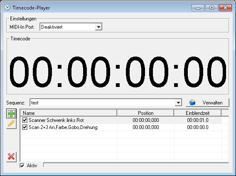The height and width of the screenshot is (176, 236).
Task: Click the Timecode-Player clock icon in title bar
Action: [7, 7]
